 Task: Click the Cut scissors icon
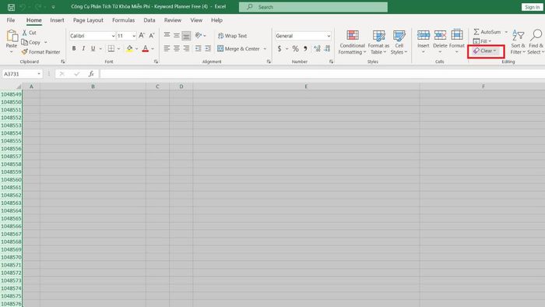(x=25, y=32)
